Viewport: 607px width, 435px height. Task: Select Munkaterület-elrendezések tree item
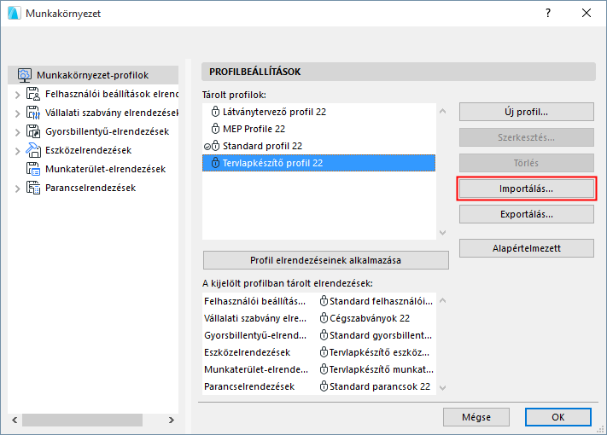point(105,169)
